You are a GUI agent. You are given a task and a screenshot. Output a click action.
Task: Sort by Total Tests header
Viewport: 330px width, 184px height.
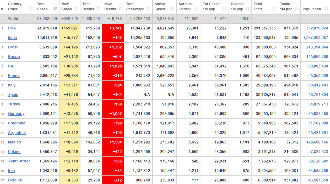tap(258, 6)
